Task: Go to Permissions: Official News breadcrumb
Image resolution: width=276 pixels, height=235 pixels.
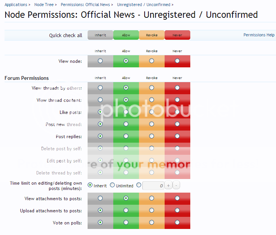Action: (x=85, y=5)
